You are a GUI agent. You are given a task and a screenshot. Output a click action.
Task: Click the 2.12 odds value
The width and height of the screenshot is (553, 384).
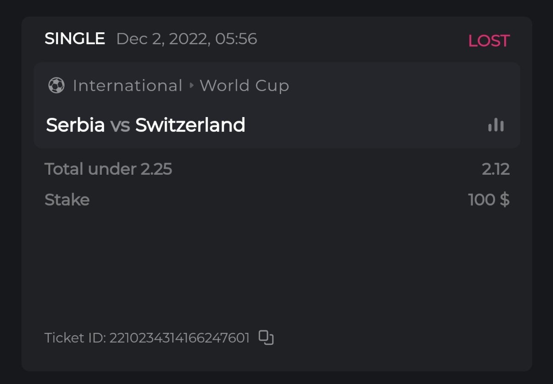[x=495, y=169]
